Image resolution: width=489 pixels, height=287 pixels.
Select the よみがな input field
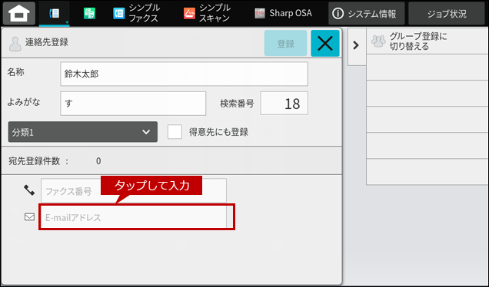point(133,104)
